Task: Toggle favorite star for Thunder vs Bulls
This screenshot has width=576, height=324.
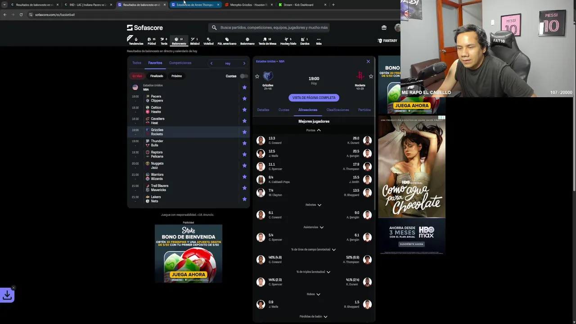Action: 244,143
